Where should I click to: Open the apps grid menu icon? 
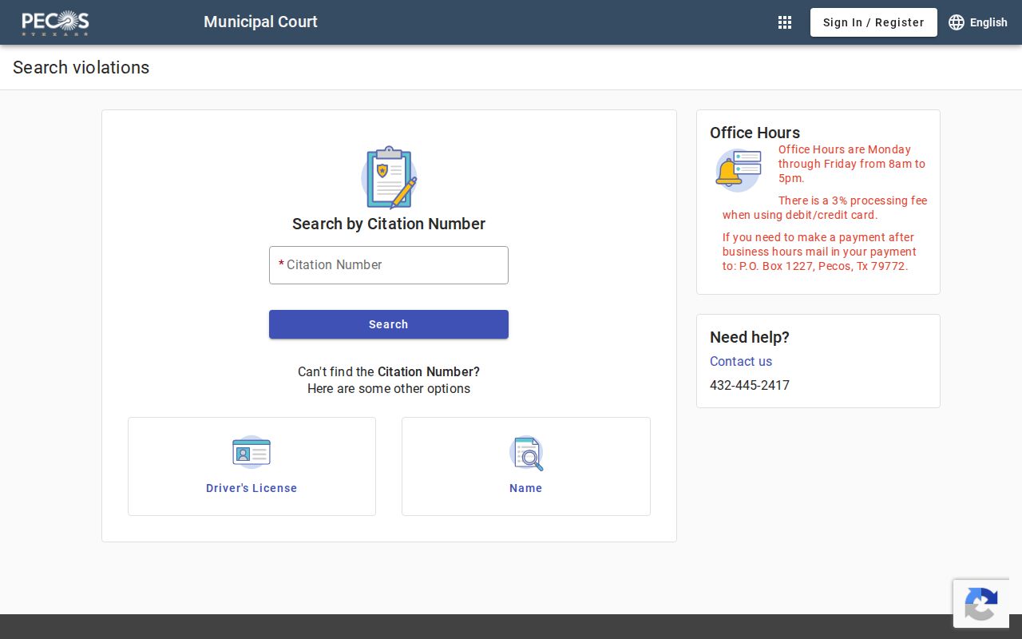785,22
